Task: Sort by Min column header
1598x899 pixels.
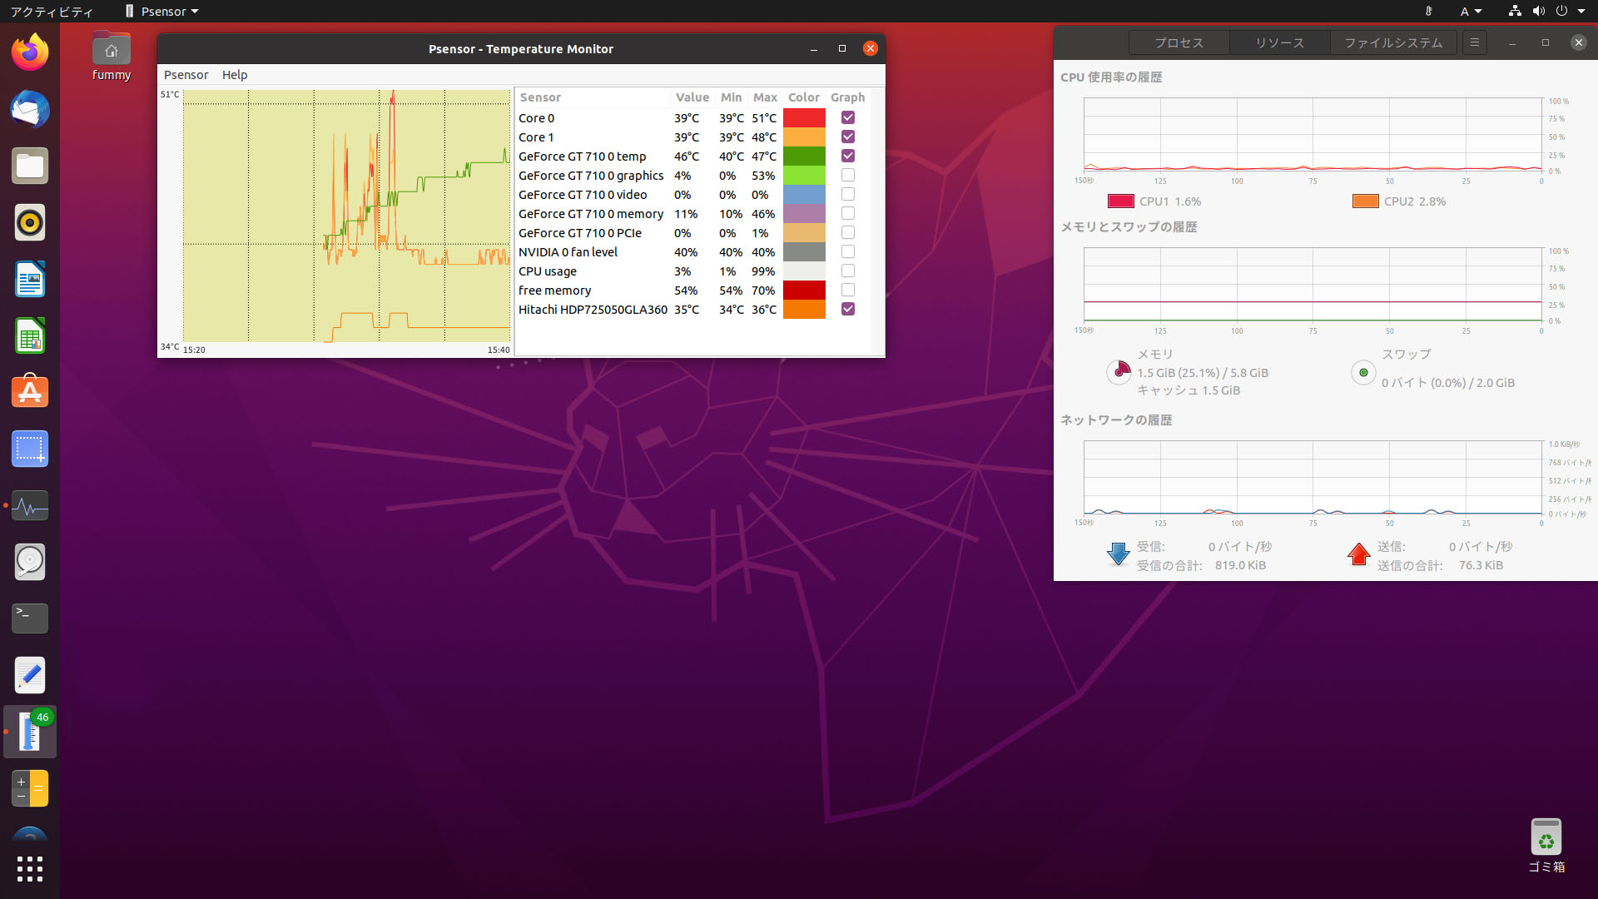Action: click(731, 97)
